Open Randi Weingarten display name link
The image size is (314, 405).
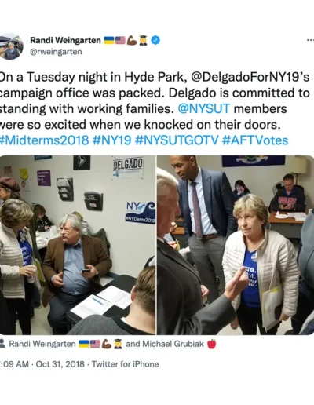click(65, 40)
